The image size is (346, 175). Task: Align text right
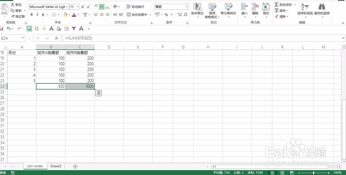(107, 14)
